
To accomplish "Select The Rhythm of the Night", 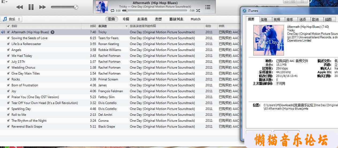I will (29, 121).
